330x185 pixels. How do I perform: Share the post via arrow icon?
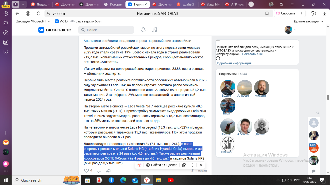click(109, 170)
